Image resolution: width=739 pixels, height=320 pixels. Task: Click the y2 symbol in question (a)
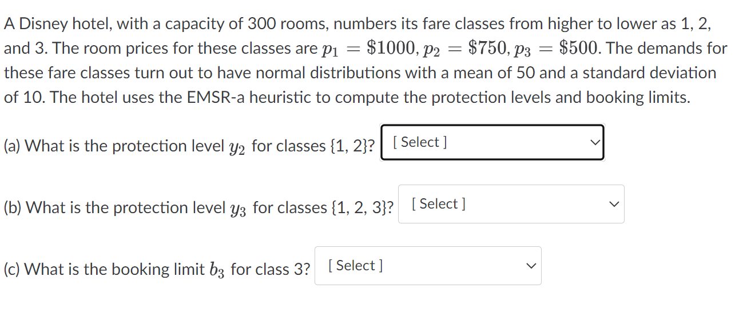click(237, 148)
